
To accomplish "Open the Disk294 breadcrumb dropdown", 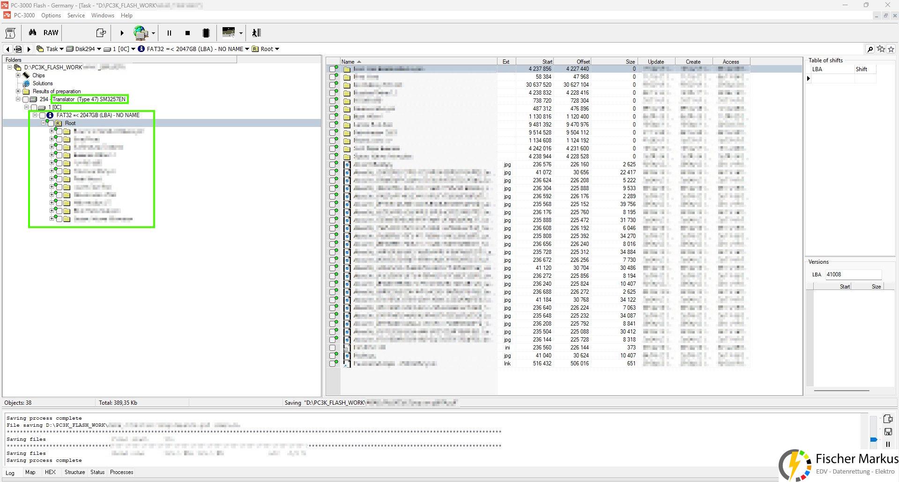I will 99,49.
